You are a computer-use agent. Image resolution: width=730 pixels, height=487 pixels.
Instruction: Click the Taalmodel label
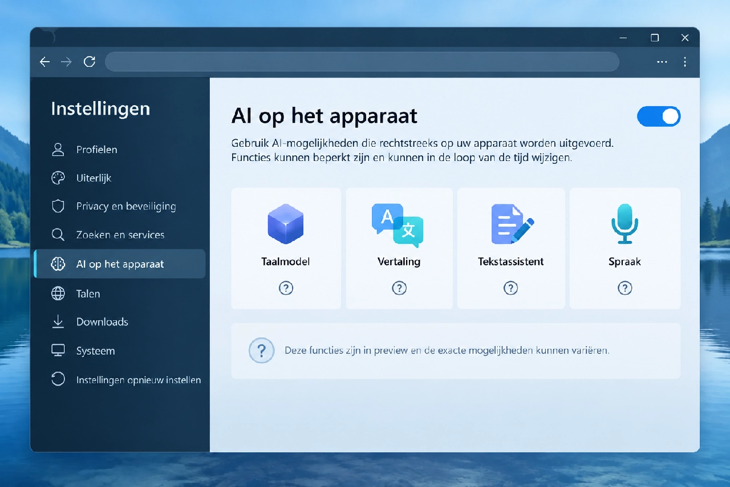tap(286, 262)
